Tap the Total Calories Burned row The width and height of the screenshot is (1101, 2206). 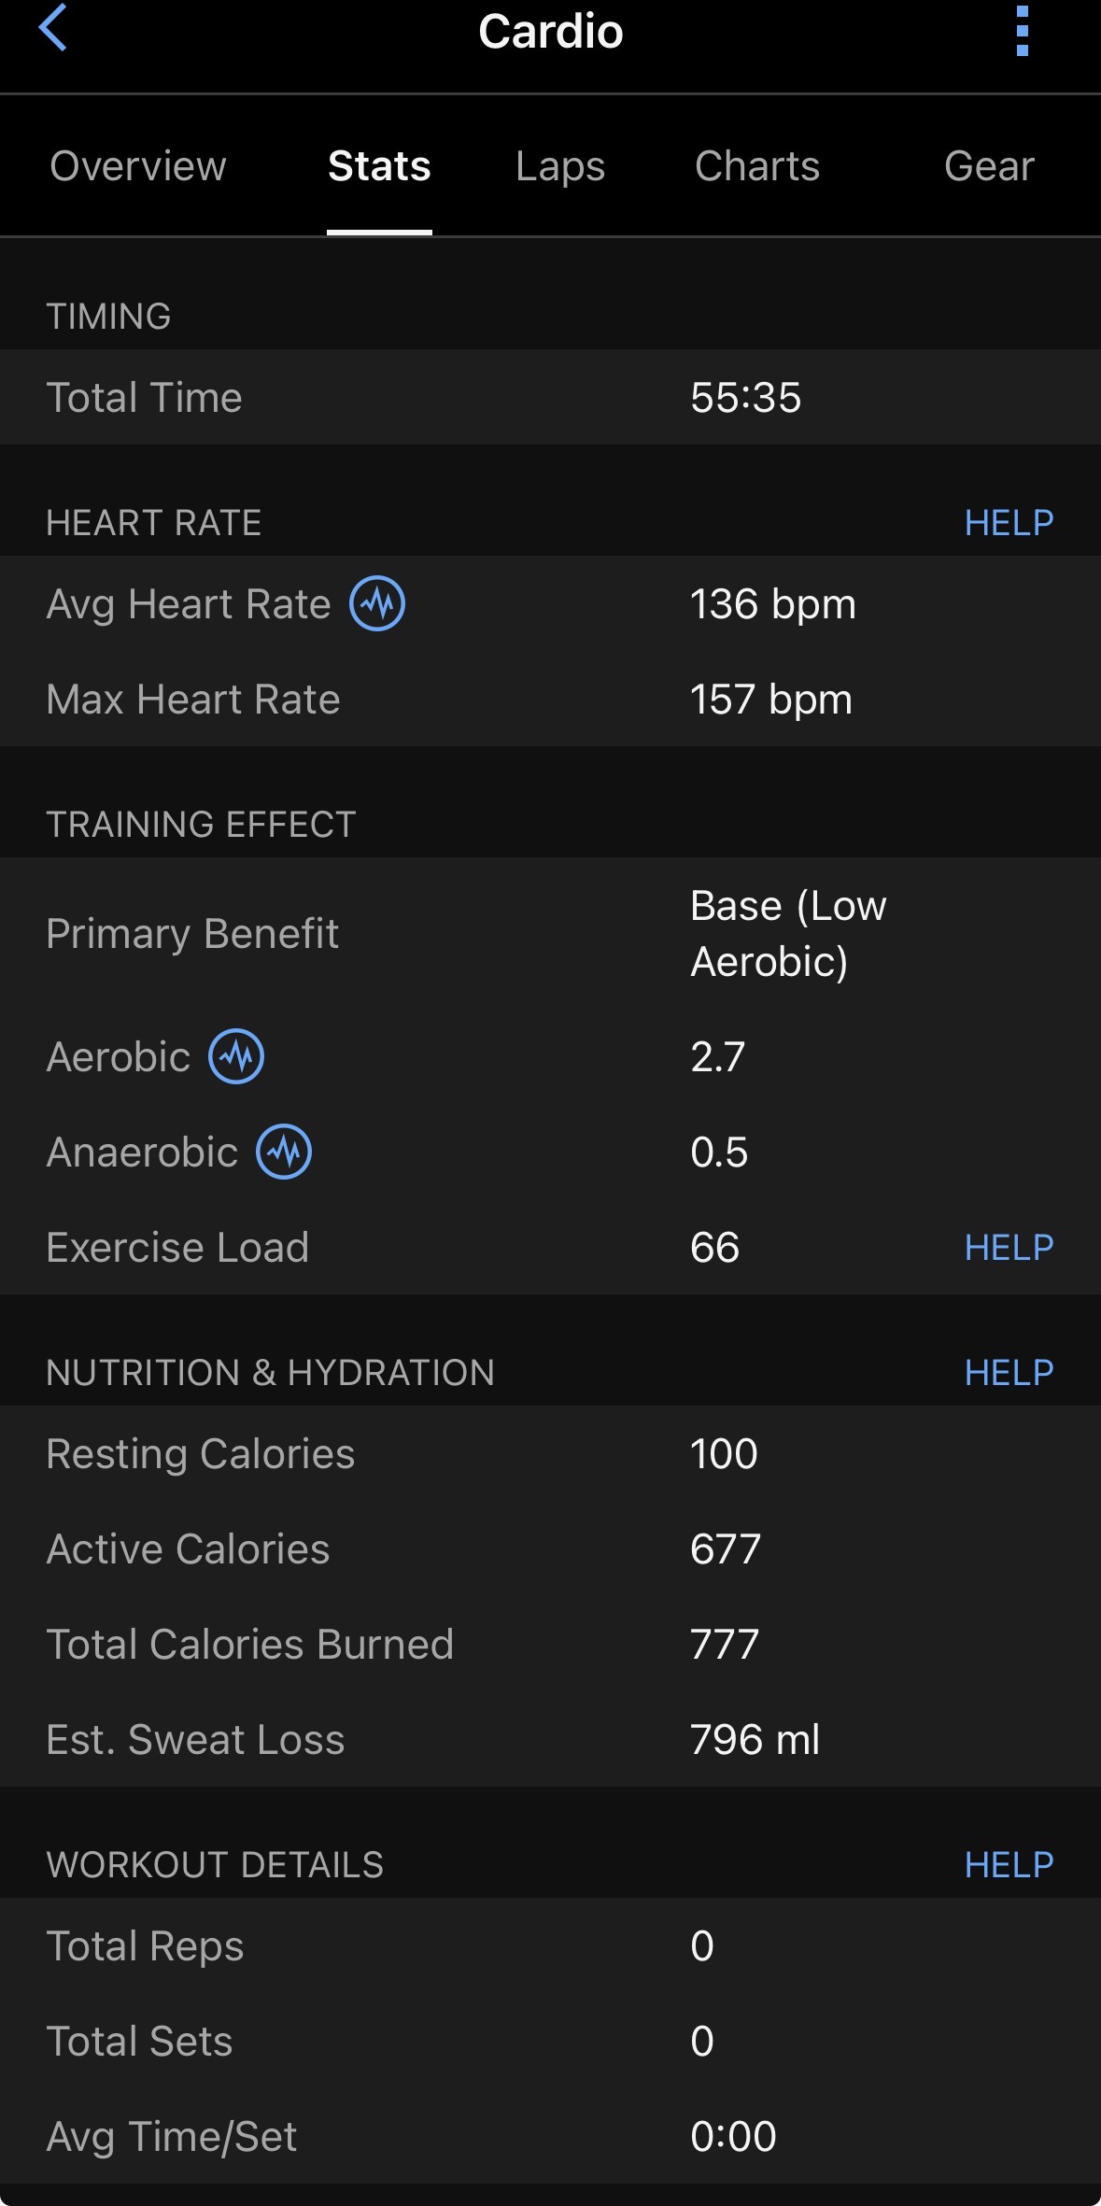tap(550, 1644)
